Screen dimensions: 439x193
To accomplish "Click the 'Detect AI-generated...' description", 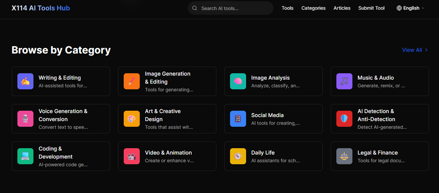I will pyautogui.click(x=382, y=127).
